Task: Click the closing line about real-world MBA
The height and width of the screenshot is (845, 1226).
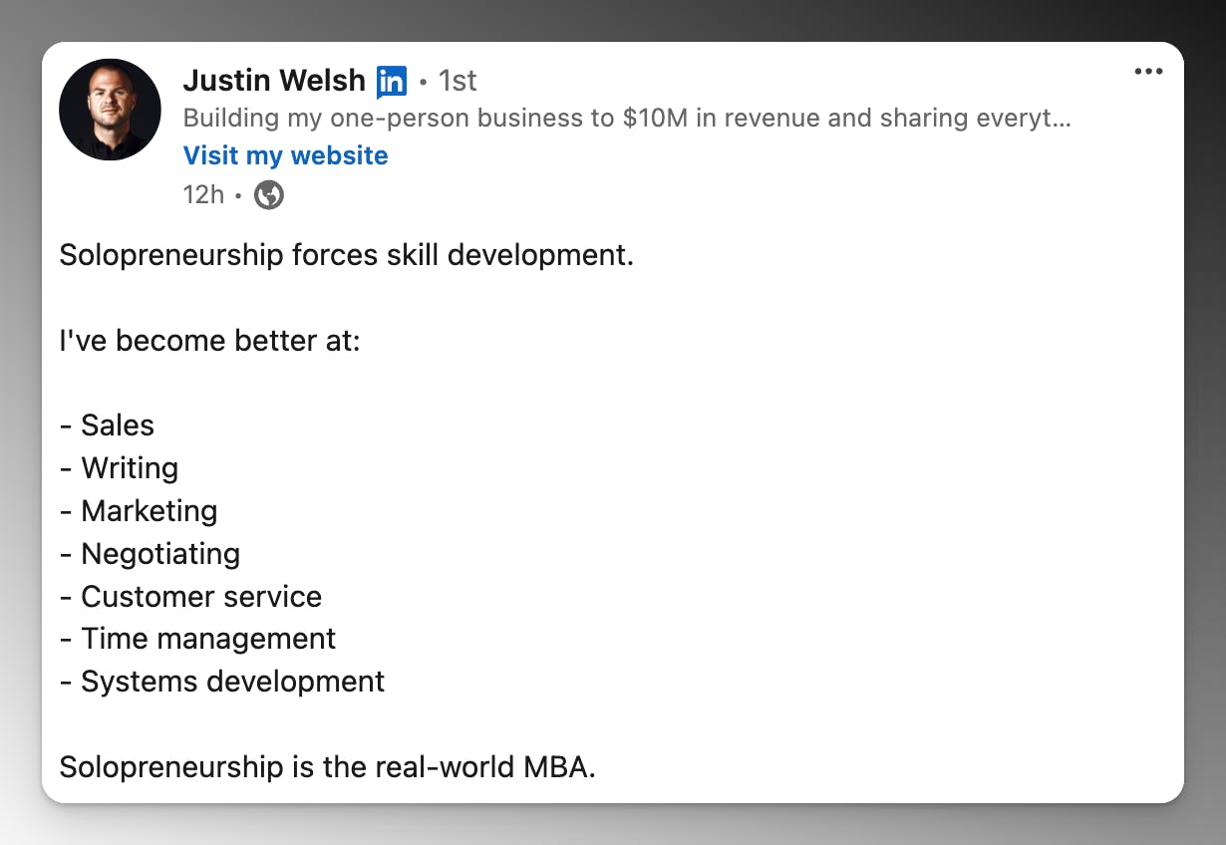Action: [327, 767]
